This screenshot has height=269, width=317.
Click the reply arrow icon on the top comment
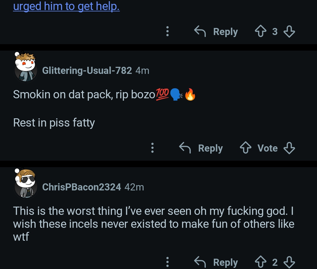pyautogui.click(x=200, y=31)
